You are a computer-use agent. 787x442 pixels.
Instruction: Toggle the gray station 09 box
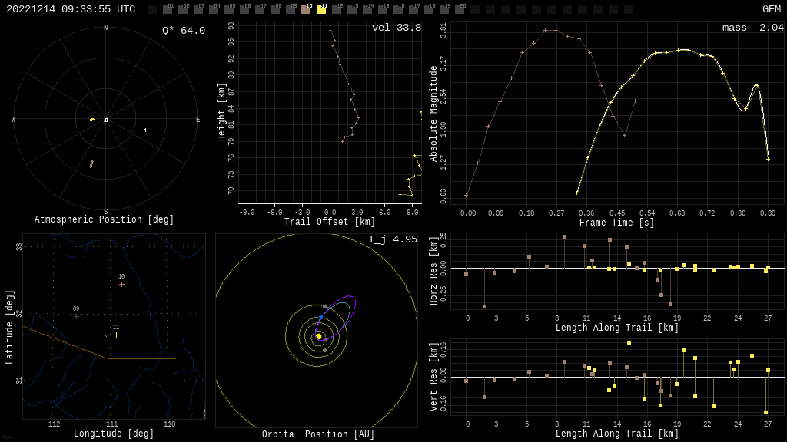(x=291, y=10)
